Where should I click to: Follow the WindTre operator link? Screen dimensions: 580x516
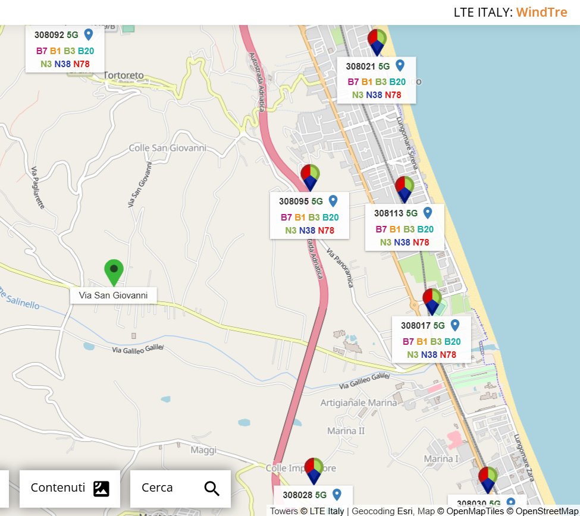pyautogui.click(x=541, y=12)
